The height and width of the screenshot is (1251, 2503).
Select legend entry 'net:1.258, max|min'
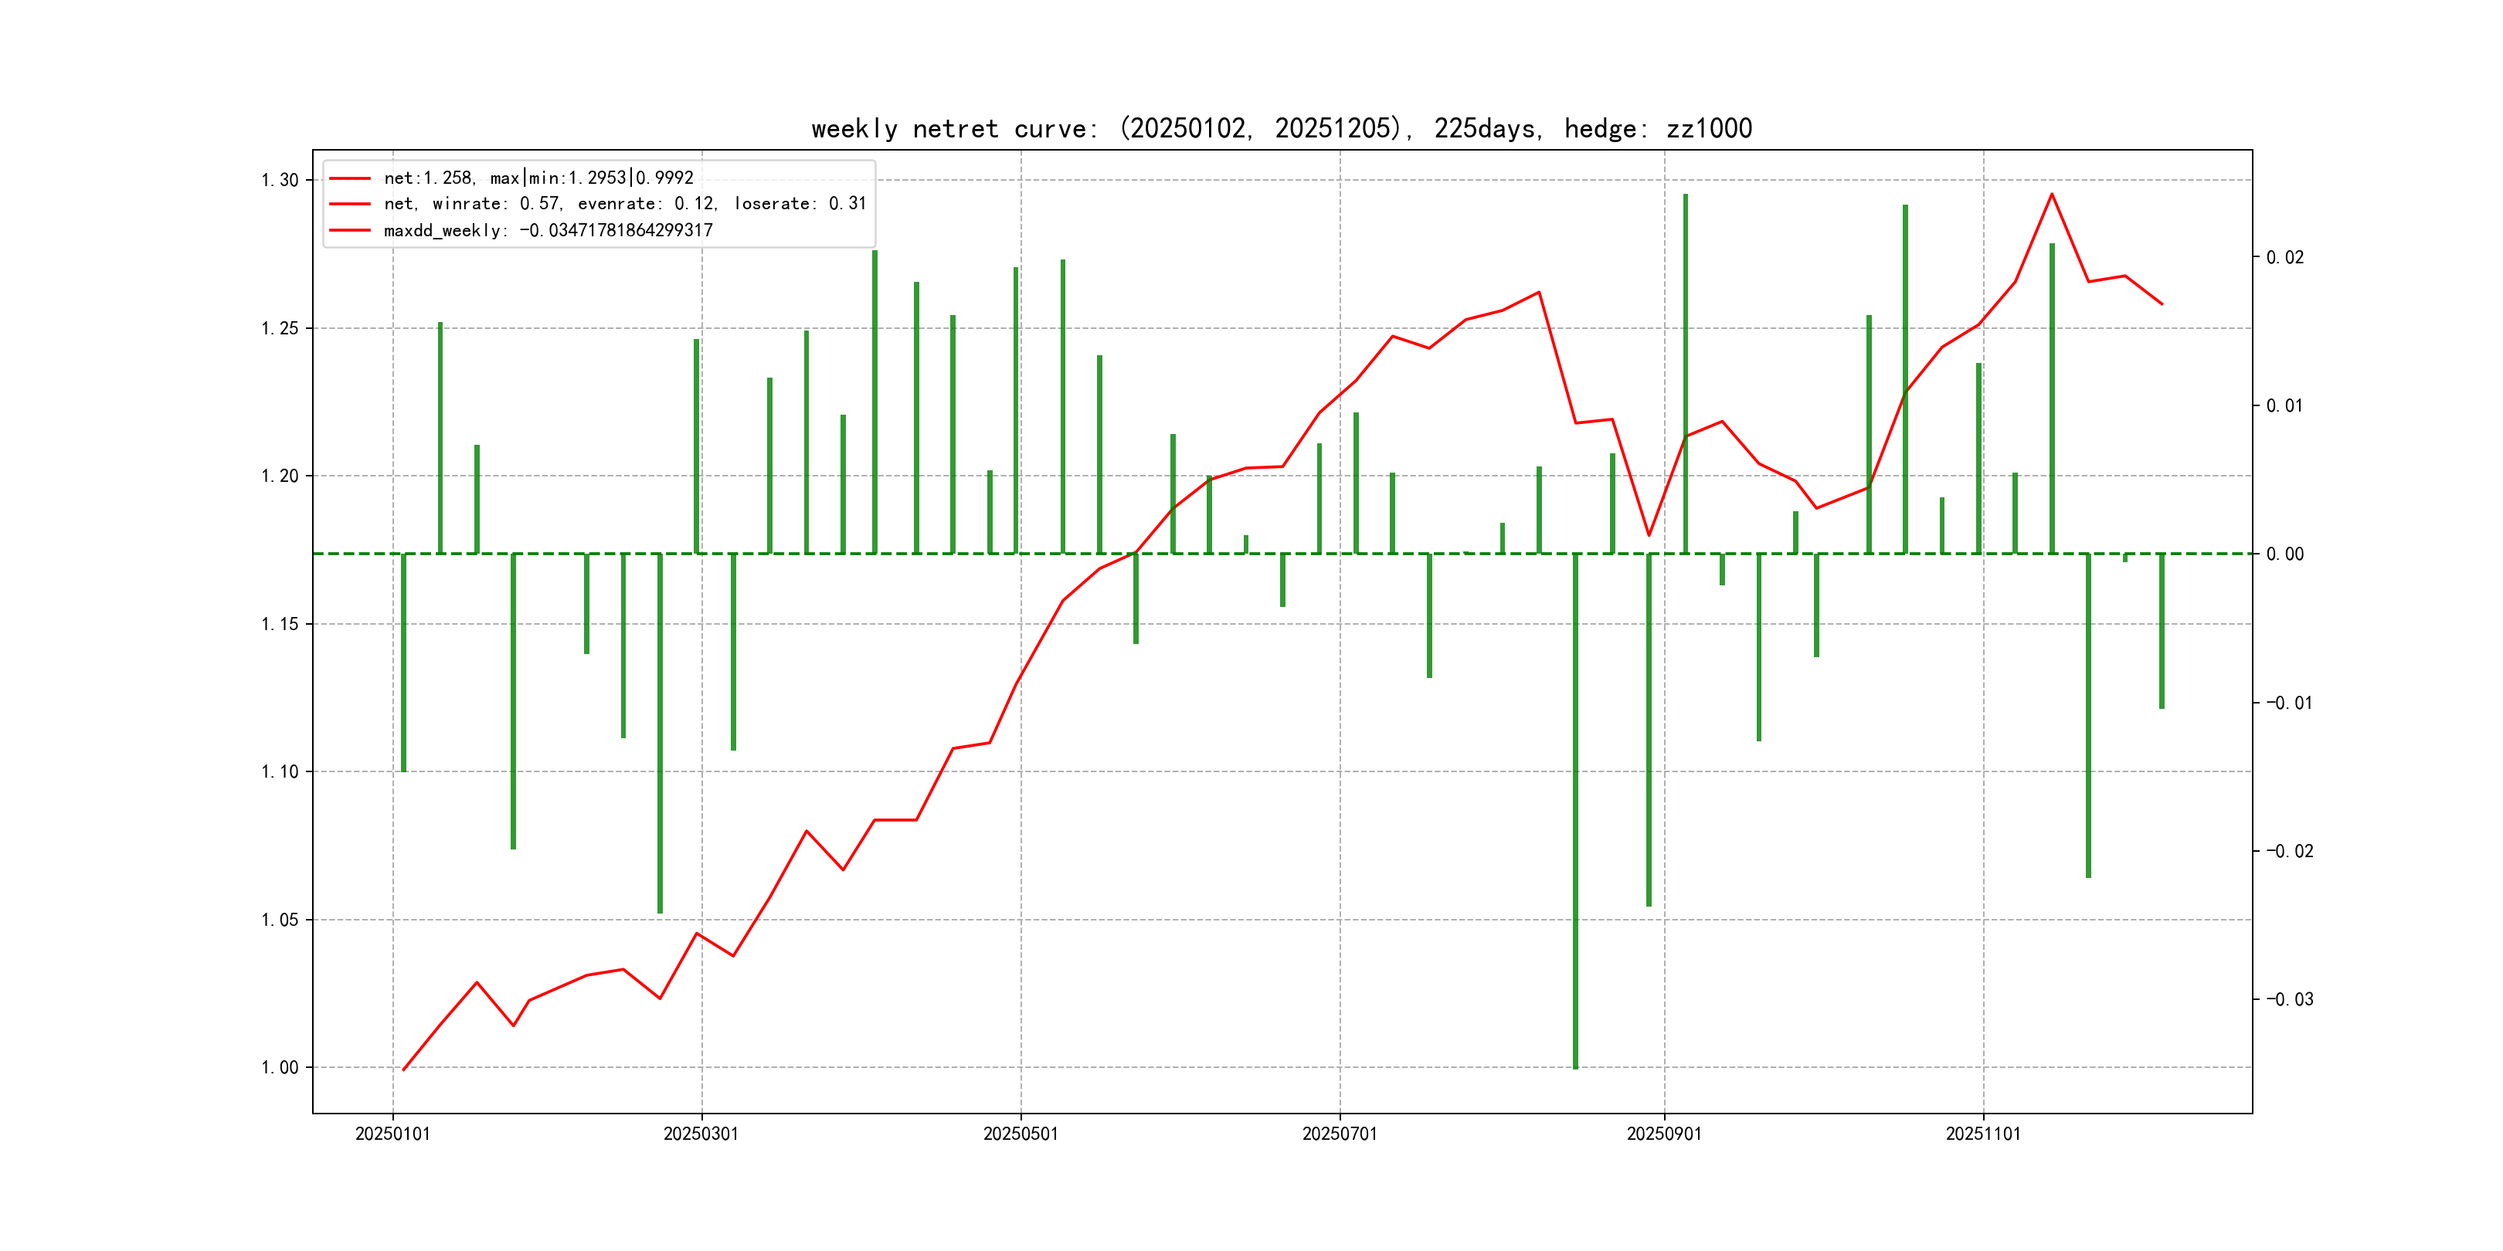pos(538,178)
